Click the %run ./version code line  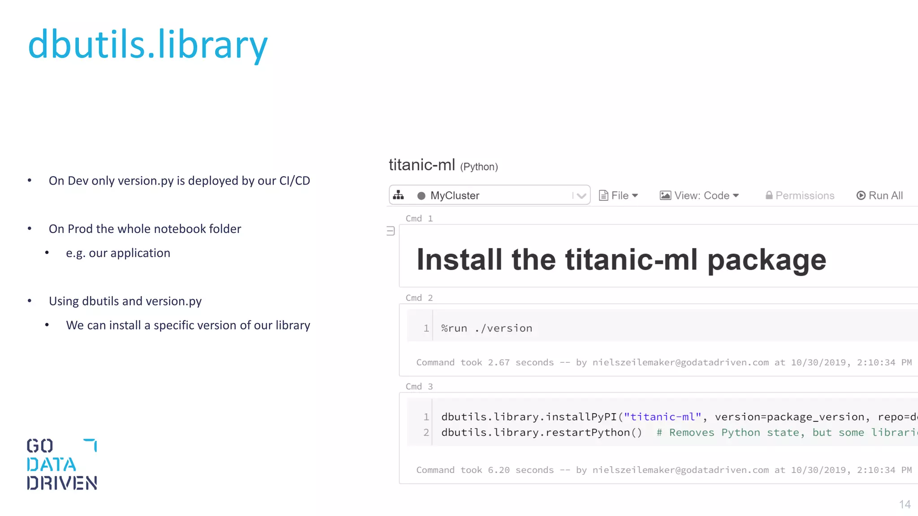click(487, 328)
